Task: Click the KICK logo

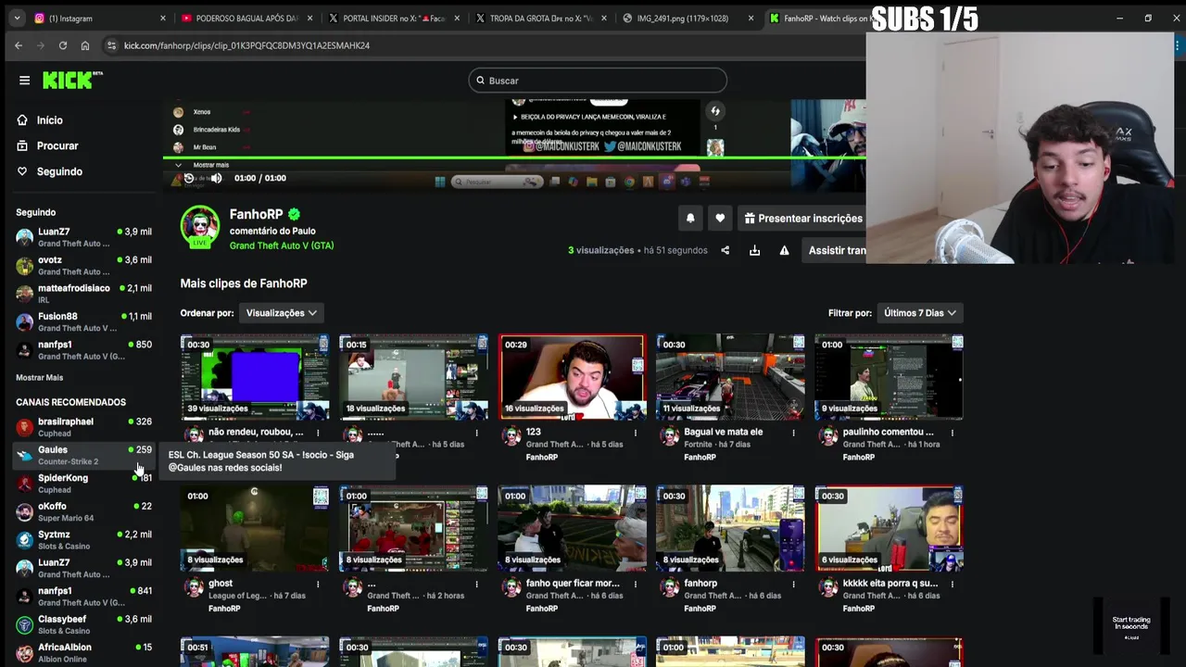Action: click(x=71, y=81)
